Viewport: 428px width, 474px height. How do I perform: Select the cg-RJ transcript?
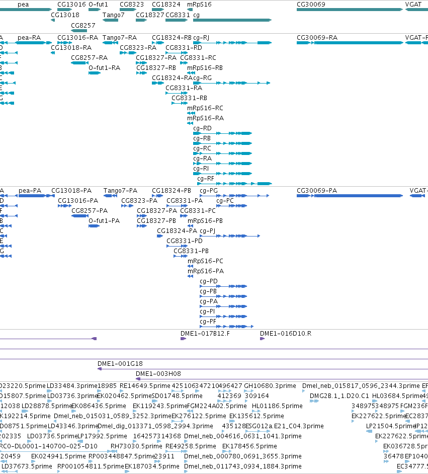tap(232, 43)
